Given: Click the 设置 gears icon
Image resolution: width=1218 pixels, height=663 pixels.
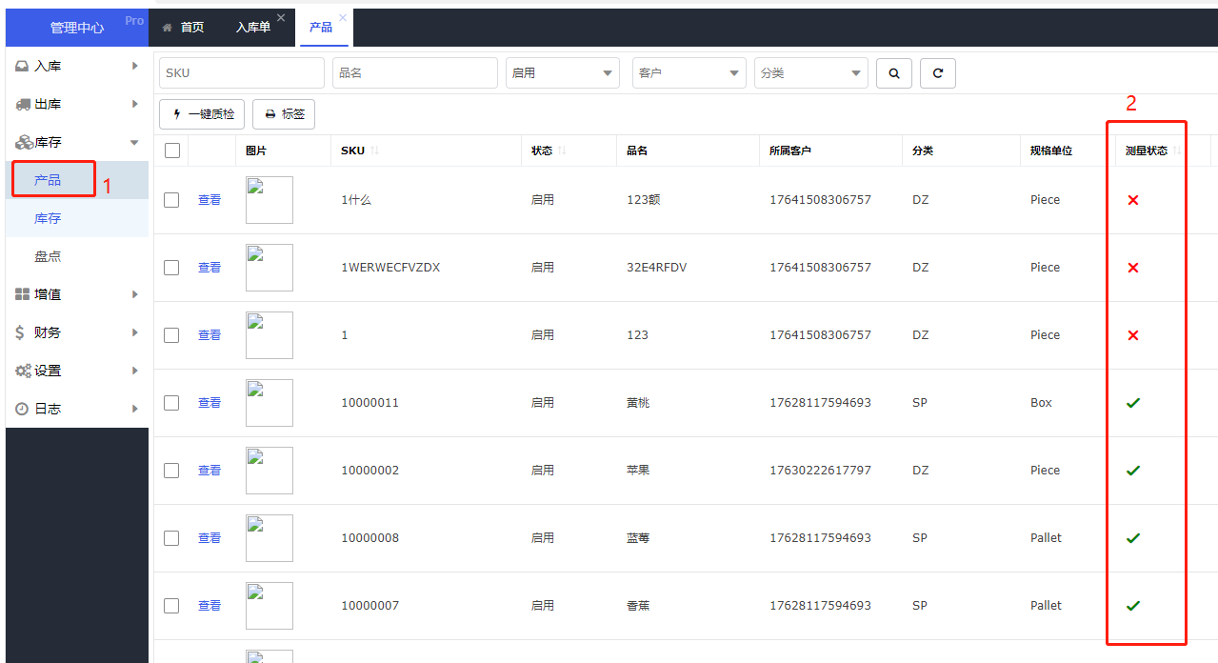Looking at the screenshot, I should (x=24, y=371).
